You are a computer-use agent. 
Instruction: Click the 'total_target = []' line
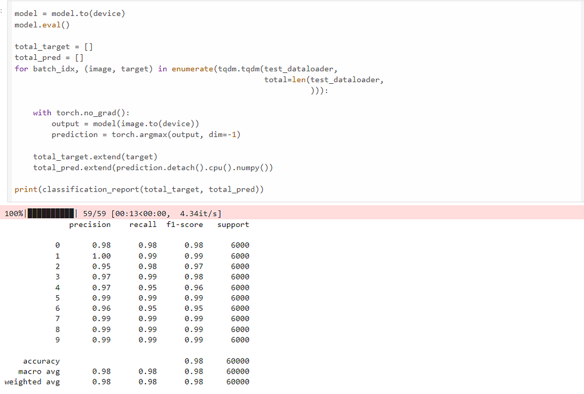click(x=54, y=47)
